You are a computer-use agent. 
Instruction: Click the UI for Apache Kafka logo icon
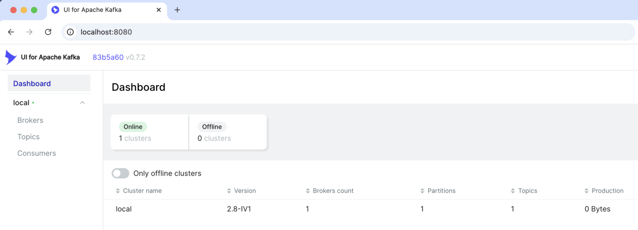tap(11, 57)
